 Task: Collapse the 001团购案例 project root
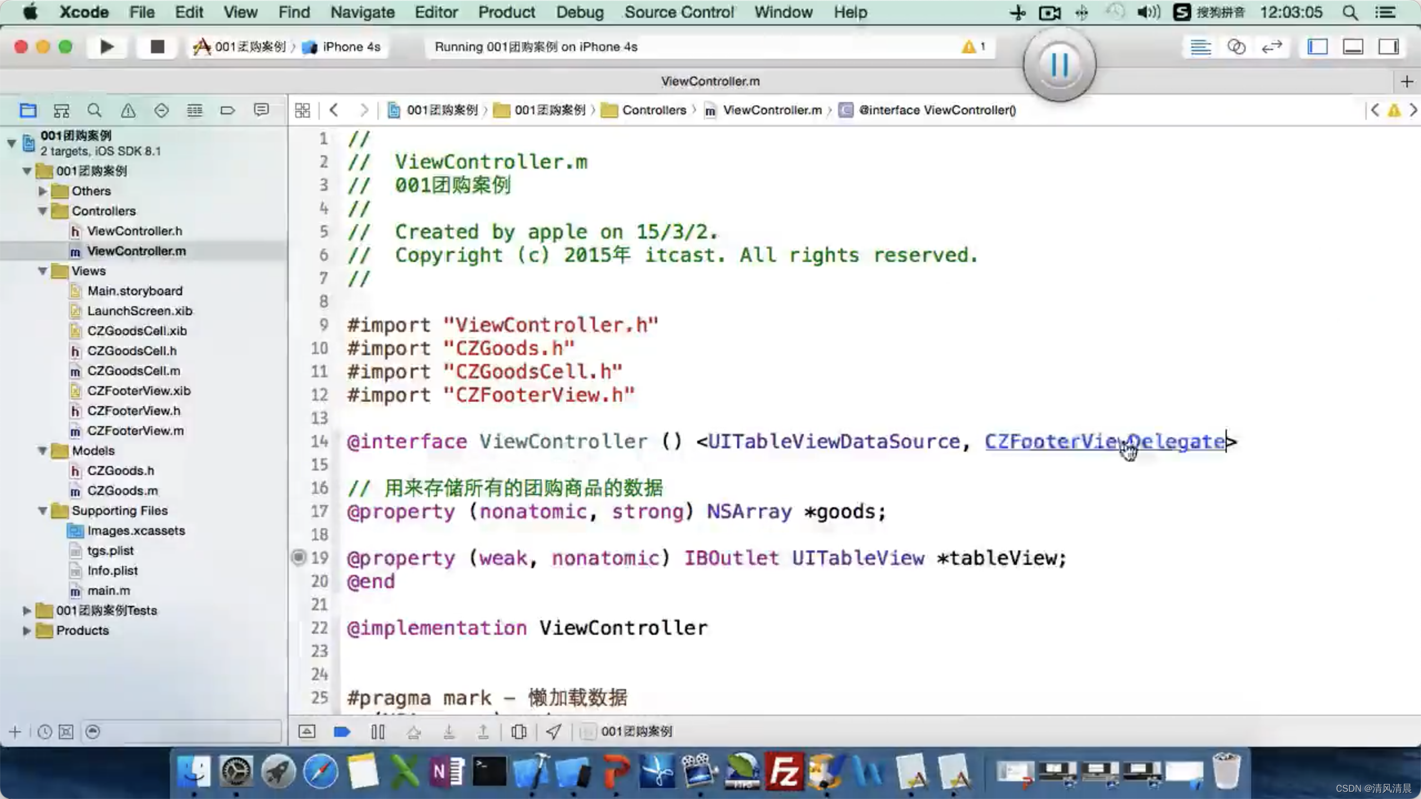(11, 143)
